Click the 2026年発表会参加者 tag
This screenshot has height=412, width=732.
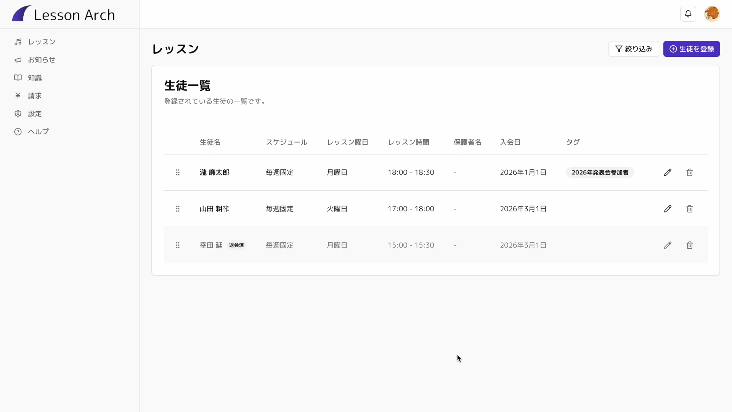[x=600, y=172]
